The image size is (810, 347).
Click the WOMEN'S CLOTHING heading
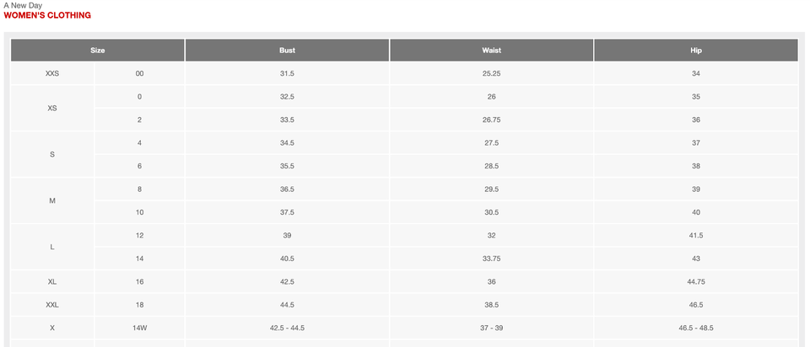click(x=47, y=15)
